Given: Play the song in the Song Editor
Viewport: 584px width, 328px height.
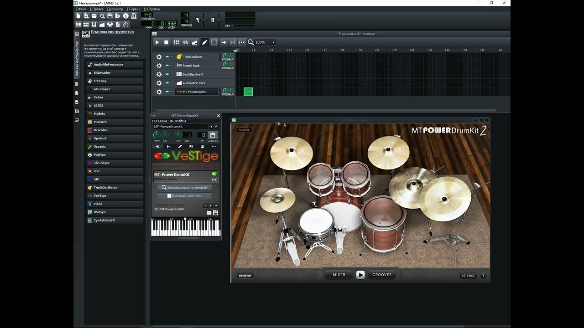Looking at the screenshot, I should point(157,42).
